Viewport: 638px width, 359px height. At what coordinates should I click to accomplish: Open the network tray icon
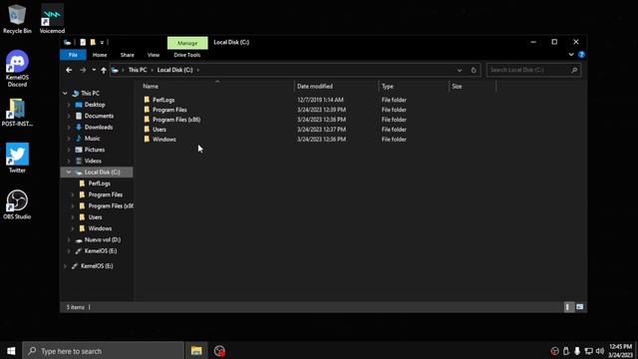click(589, 351)
